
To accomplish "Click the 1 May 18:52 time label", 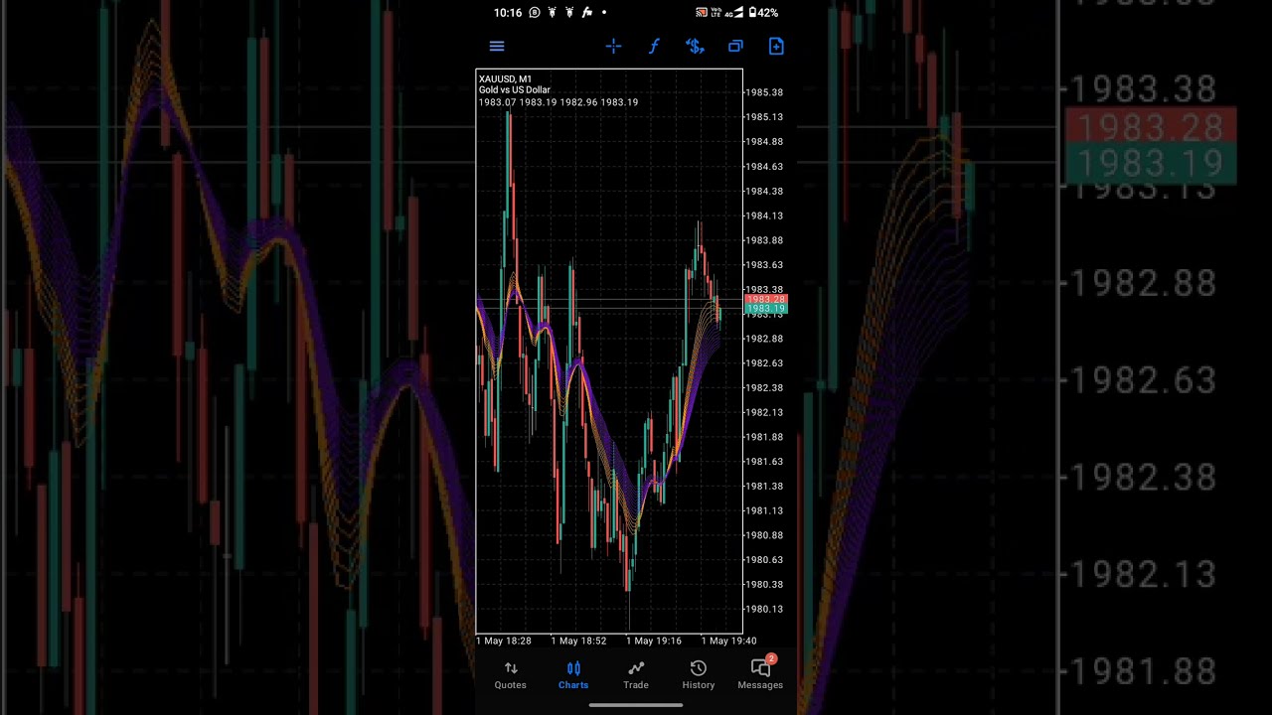I will pyautogui.click(x=578, y=642).
